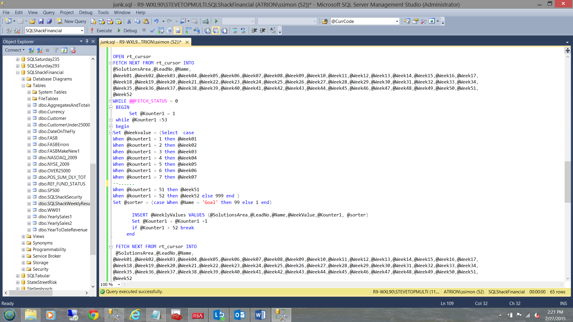Click the Parse checkmark icon

pos(152,31)
